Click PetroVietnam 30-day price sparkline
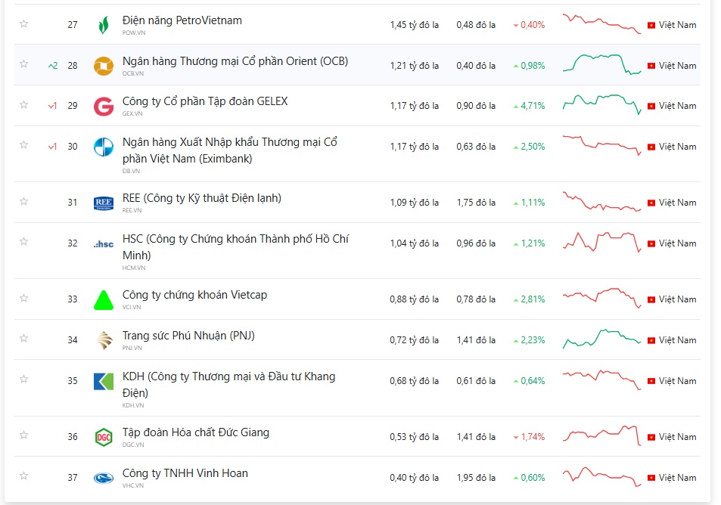Screen dimensions: 721x505 (601, 24)
